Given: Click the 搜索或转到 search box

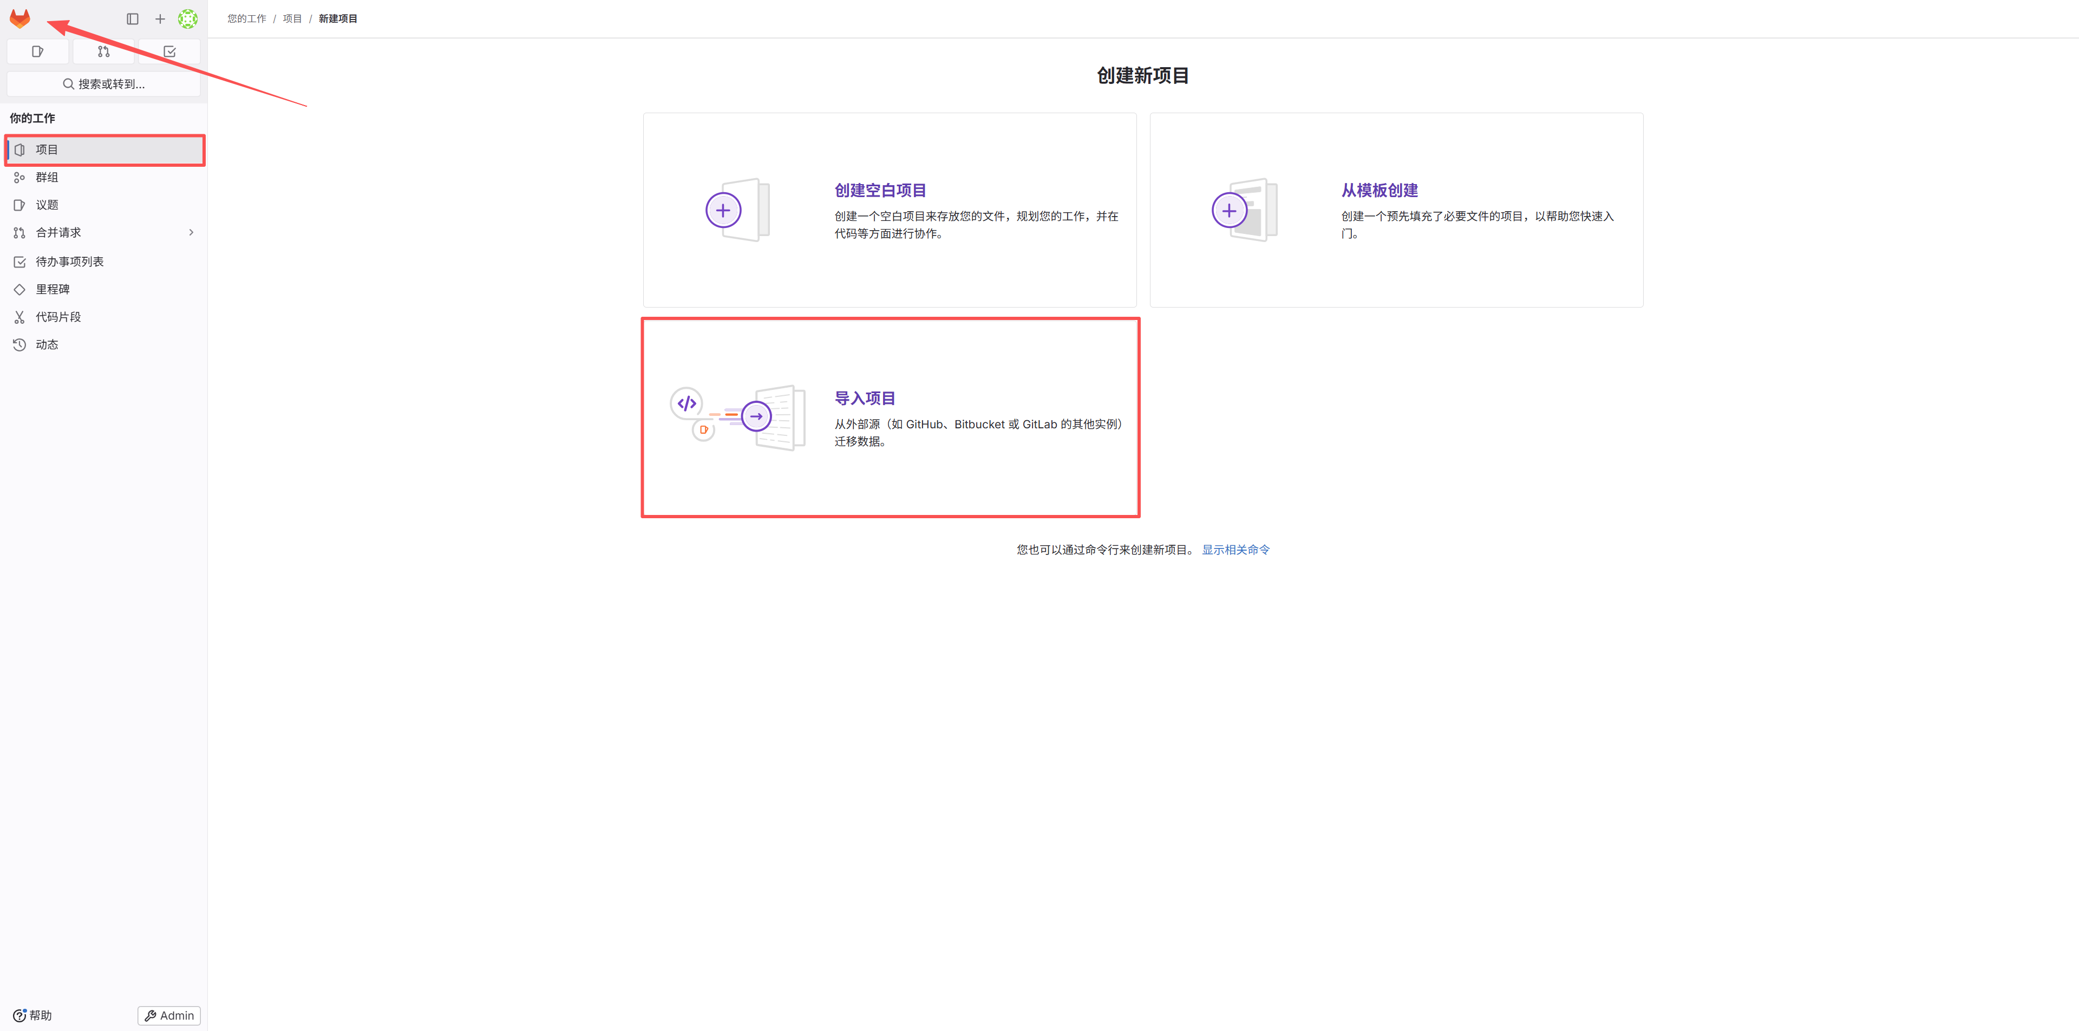Looking at the screenshot, I should (x=103, y=84).
